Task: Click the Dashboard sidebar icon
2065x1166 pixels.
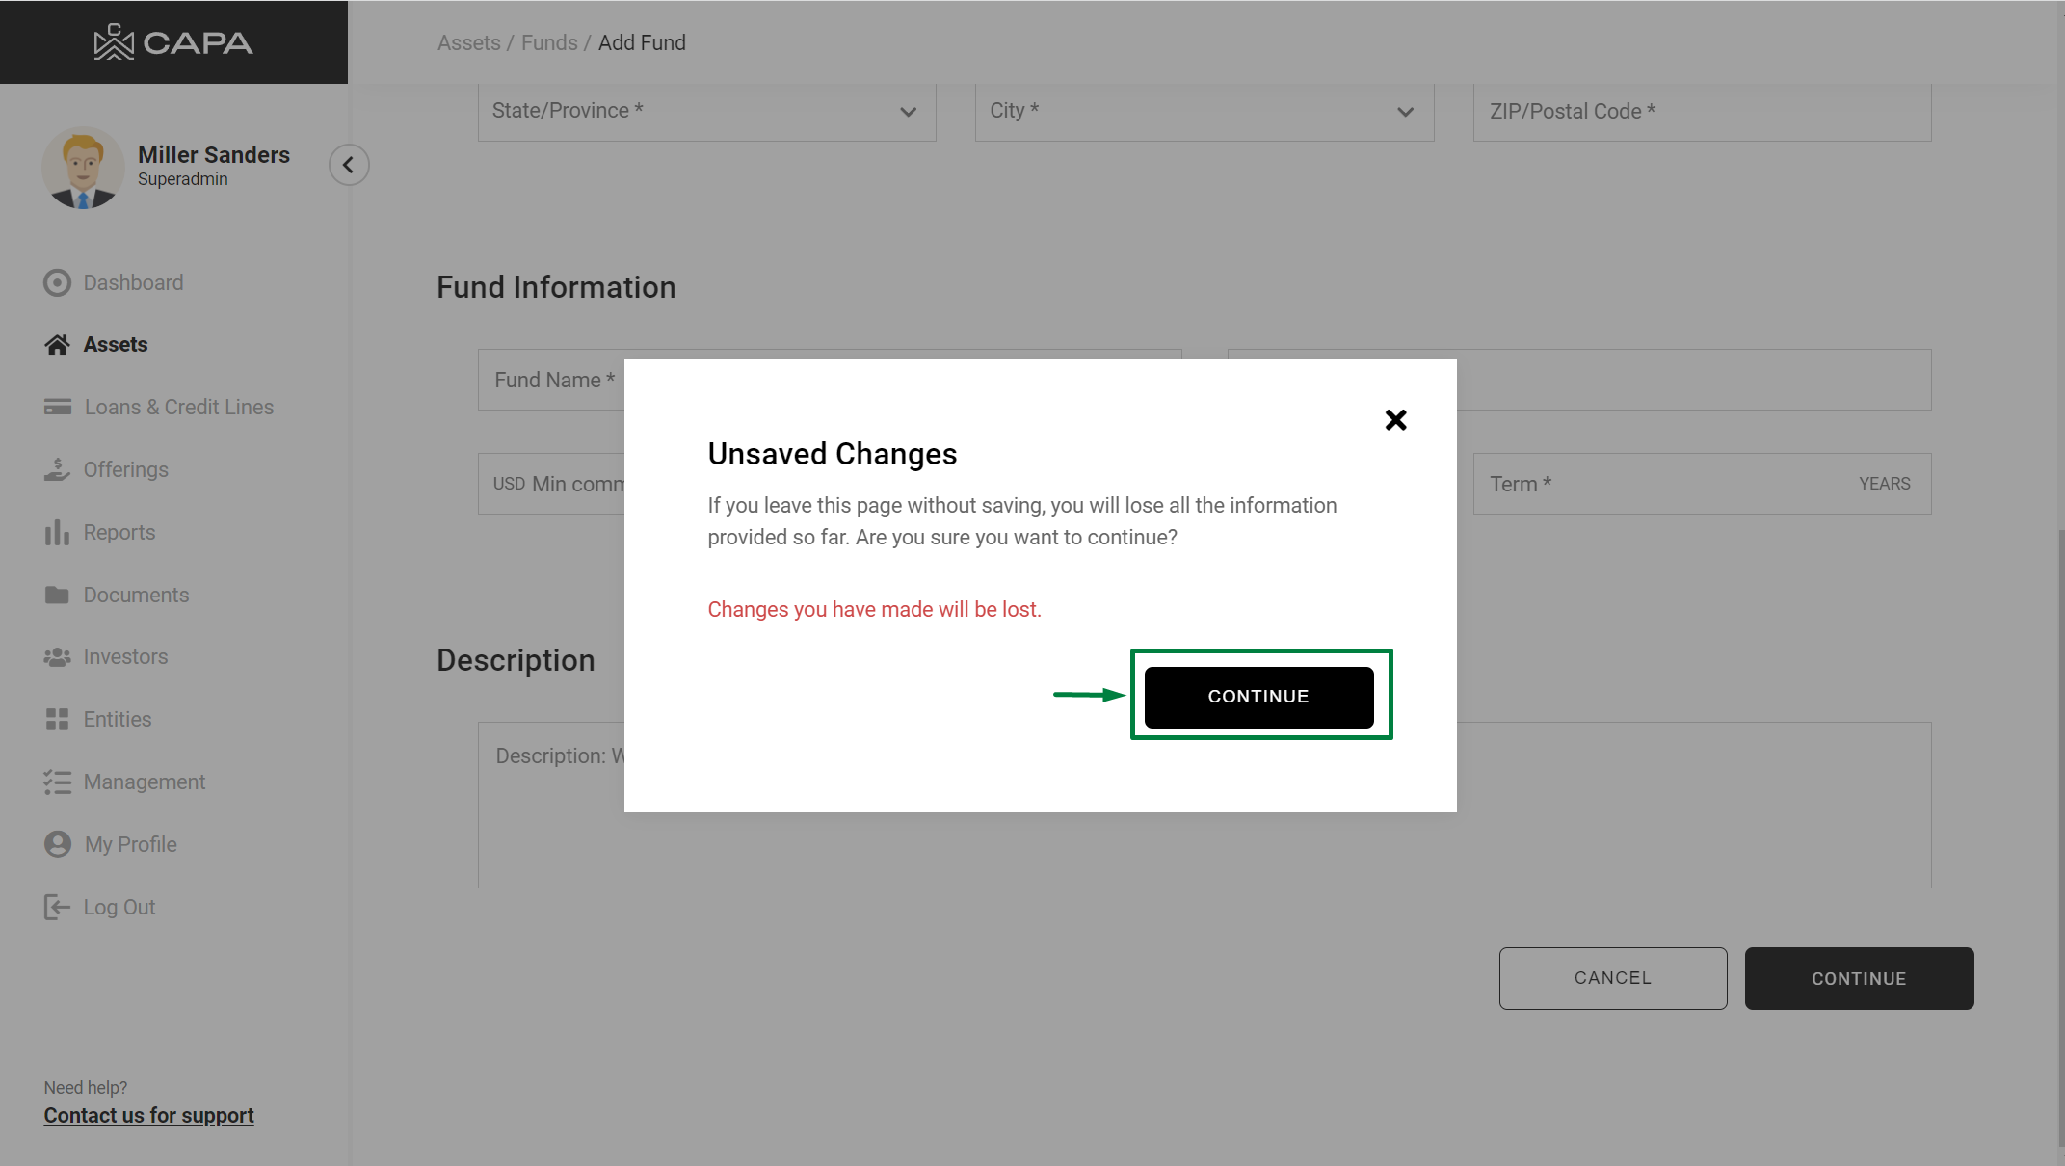Action: click(57, 282)
